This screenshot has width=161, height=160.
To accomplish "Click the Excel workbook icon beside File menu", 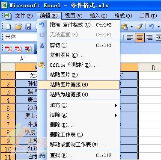I will [x=7, y=16].
